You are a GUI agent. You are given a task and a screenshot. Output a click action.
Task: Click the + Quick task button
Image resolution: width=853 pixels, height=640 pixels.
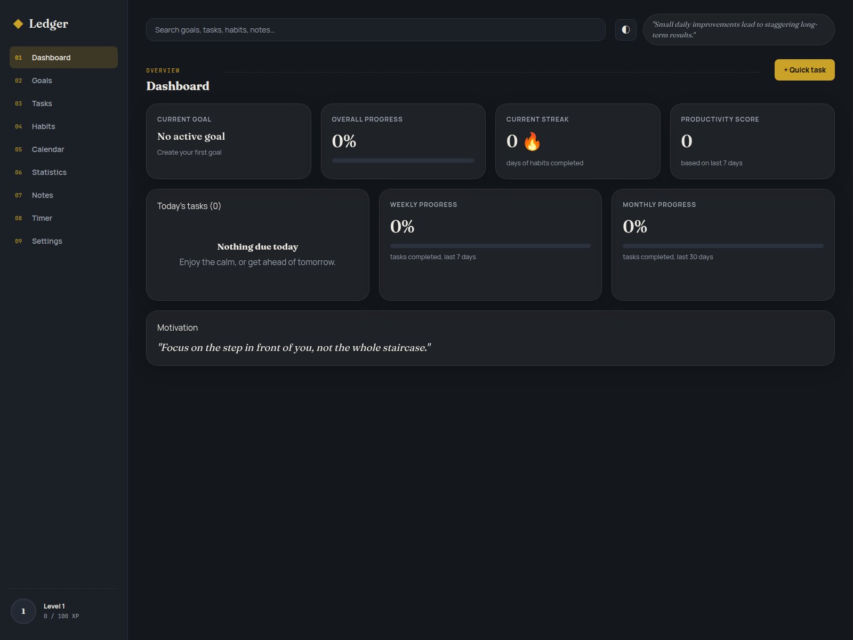coord(804,70)
